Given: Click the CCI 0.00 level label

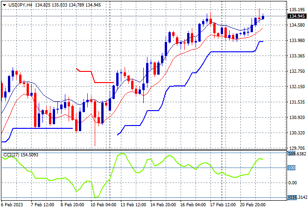Looking at the screenshot, I should click(x=293, y=182).
